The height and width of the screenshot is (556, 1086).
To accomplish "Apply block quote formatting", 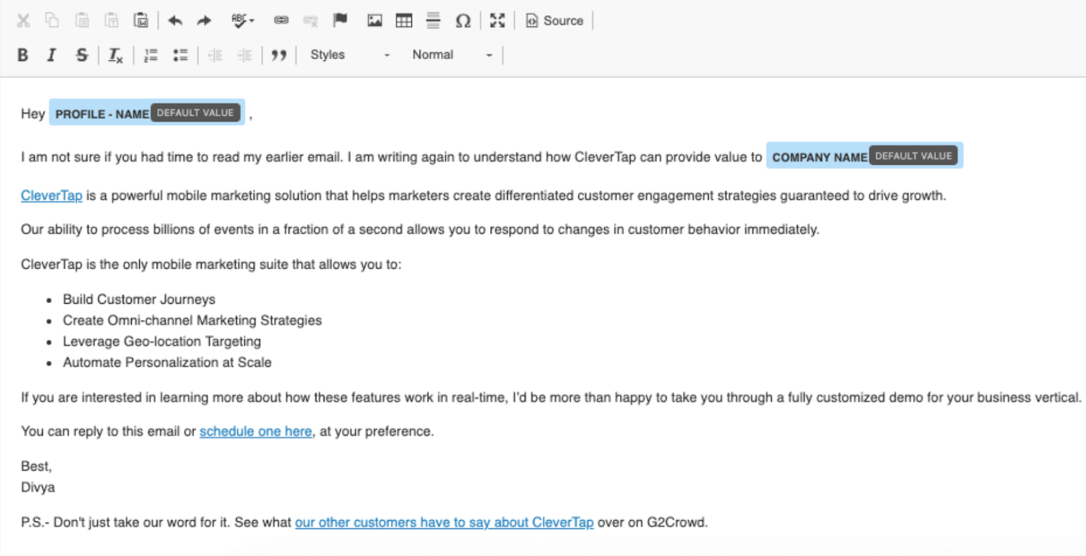I will pos(278,55).
